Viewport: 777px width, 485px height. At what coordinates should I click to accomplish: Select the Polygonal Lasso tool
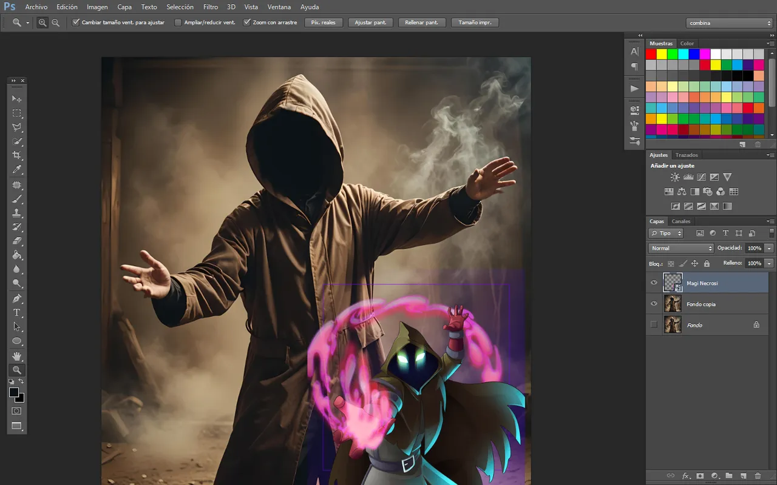pos(17,127)
